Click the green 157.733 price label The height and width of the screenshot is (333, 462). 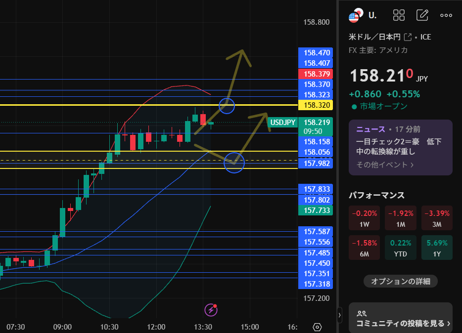(316, 210)
